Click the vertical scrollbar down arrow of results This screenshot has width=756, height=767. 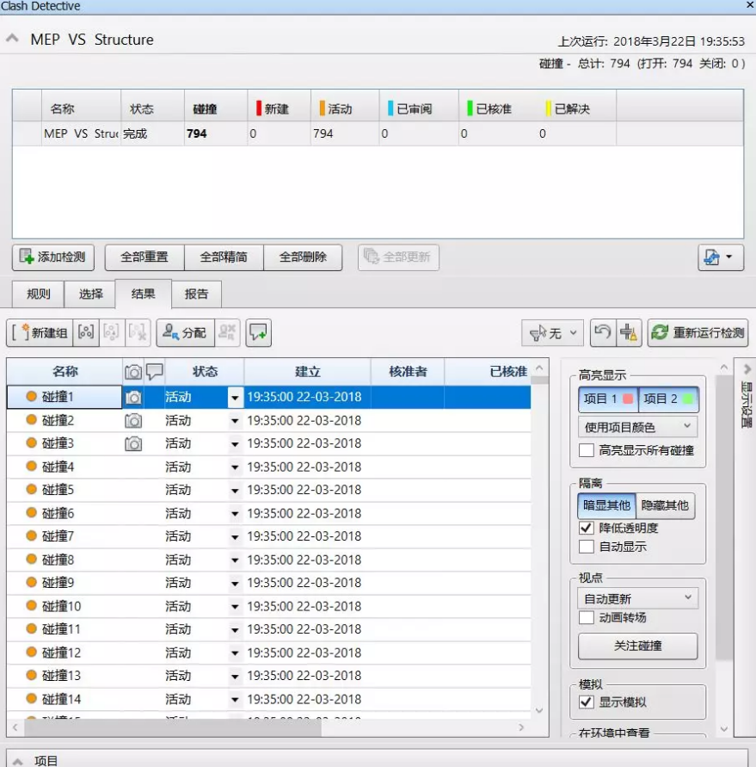(x=539, y=710)
